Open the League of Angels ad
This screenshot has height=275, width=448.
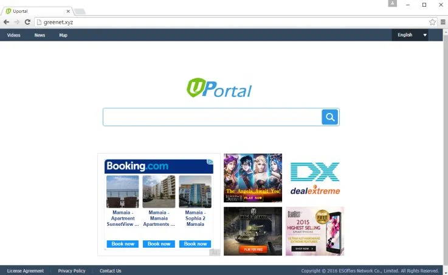pyautogui.click(x=253, y=178)
